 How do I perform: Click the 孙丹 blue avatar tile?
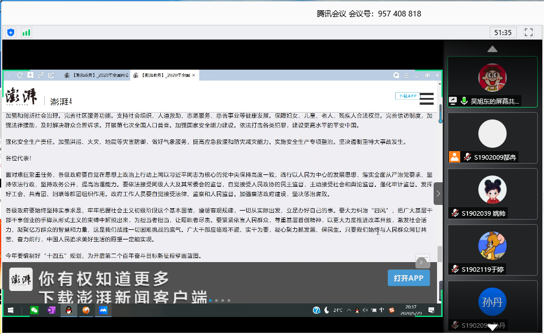[492, 301]
